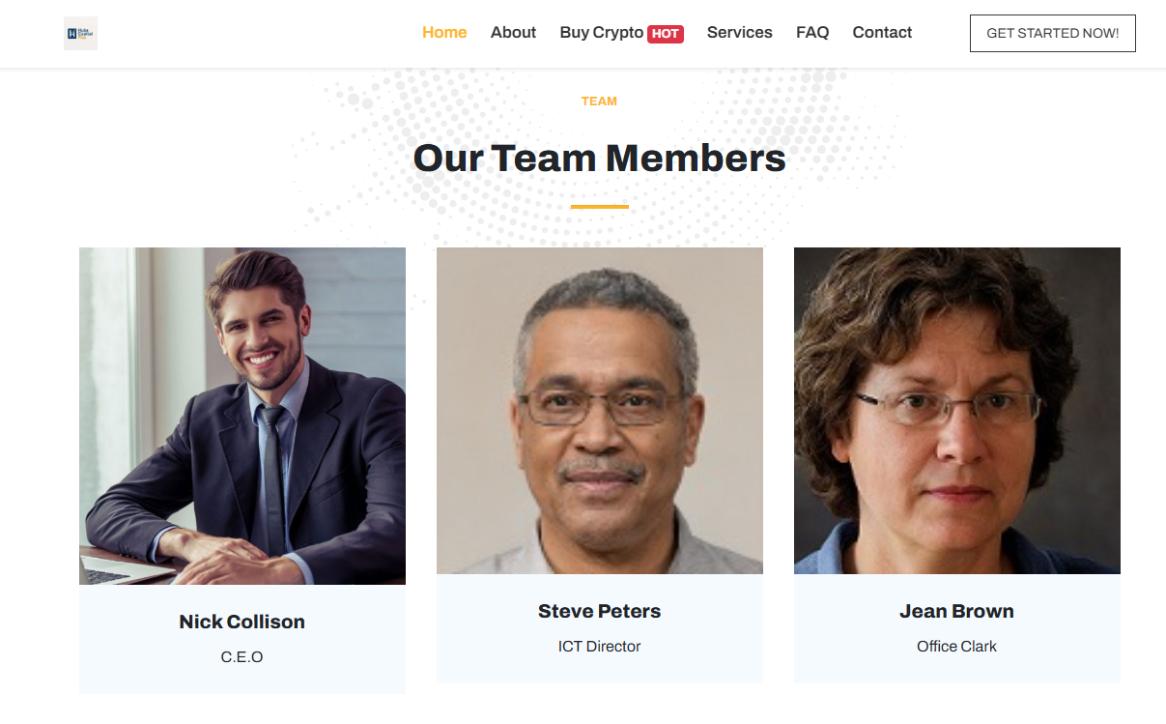
Task: Click the red HOT badge
Action: [665, 34]
